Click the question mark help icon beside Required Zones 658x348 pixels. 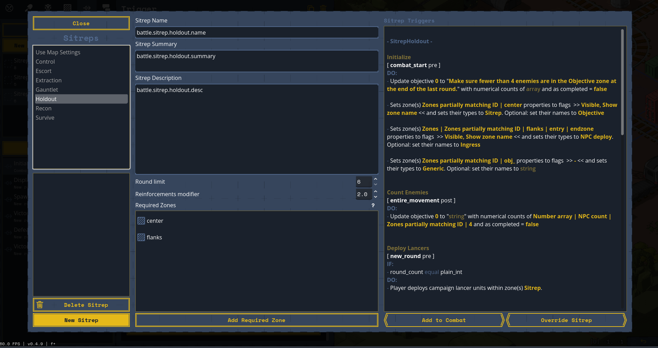click(x=373, y=205)
